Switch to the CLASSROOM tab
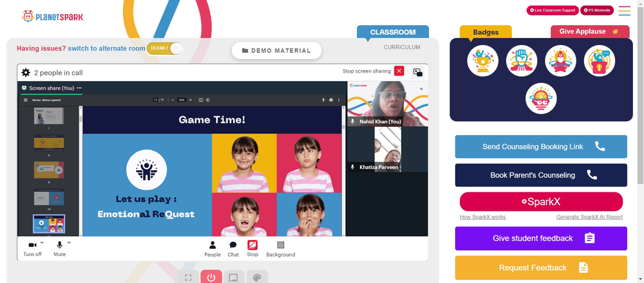The width and height of the screenshot is (644, 283). tap(393, 32)
